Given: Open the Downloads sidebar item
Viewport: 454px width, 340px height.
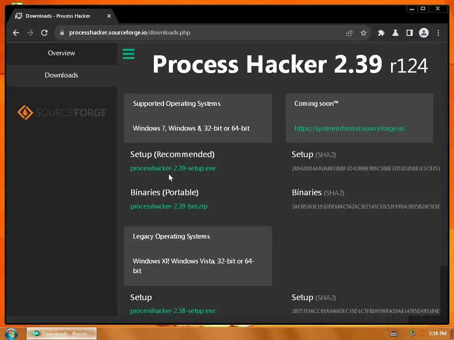Looking at the screenshot, I should [x=61, y=75].
